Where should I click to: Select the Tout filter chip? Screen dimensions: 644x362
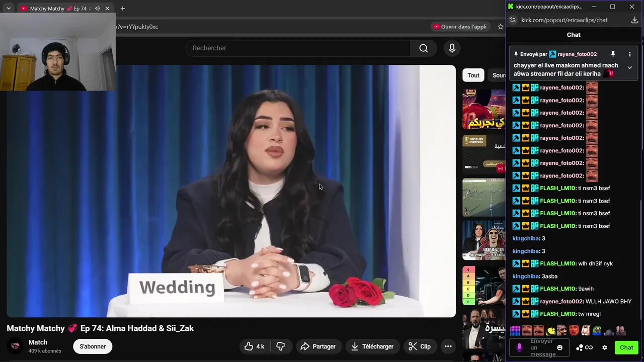click(473, 75)
